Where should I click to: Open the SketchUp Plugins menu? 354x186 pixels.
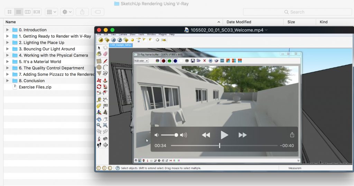pos(162,35)
